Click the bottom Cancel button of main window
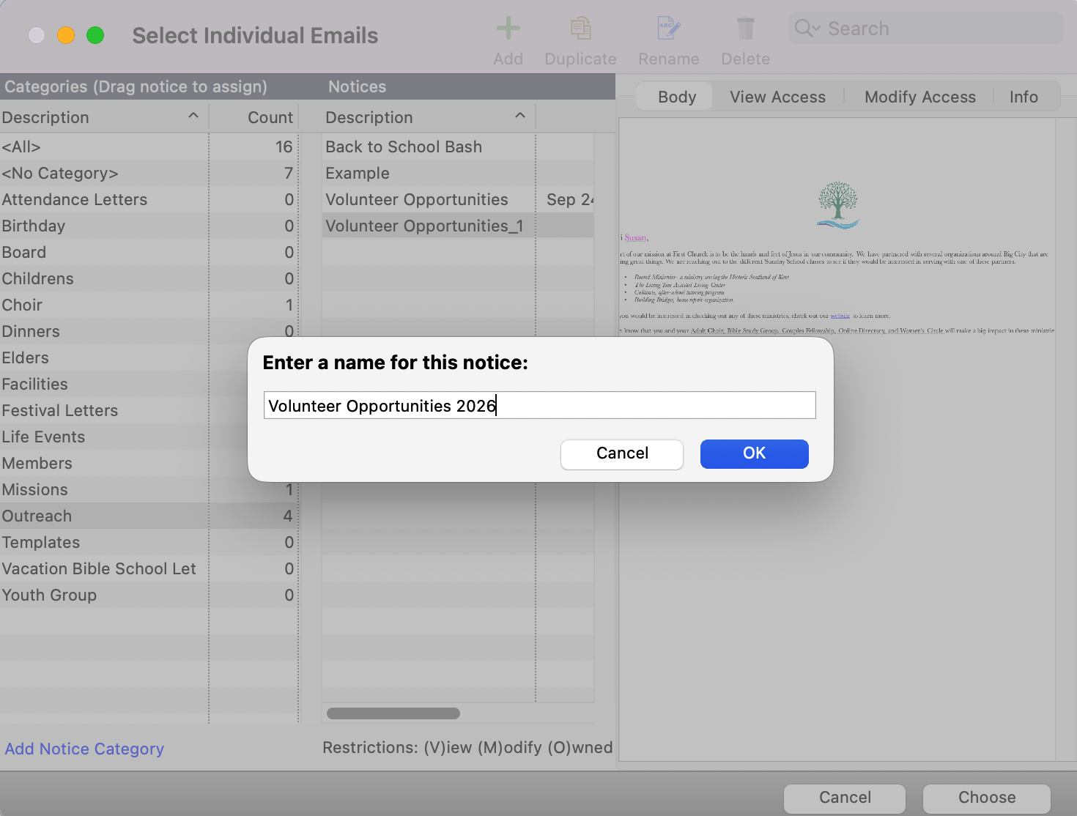The image size is (1077, 816). (x=844, y=798)
